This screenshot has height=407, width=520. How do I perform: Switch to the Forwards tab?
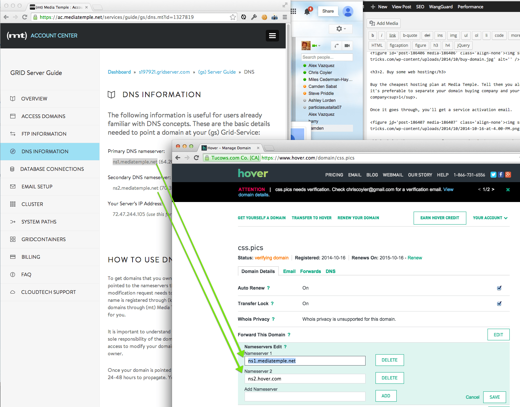(310, 271)
